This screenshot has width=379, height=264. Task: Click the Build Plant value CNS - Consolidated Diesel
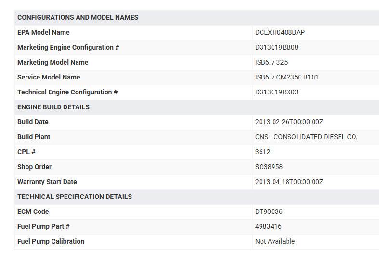pos(306,137)
